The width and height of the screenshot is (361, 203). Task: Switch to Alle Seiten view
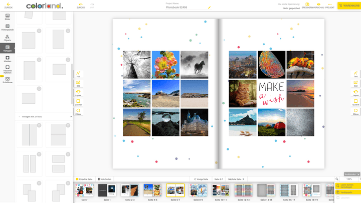coord(105,179)
